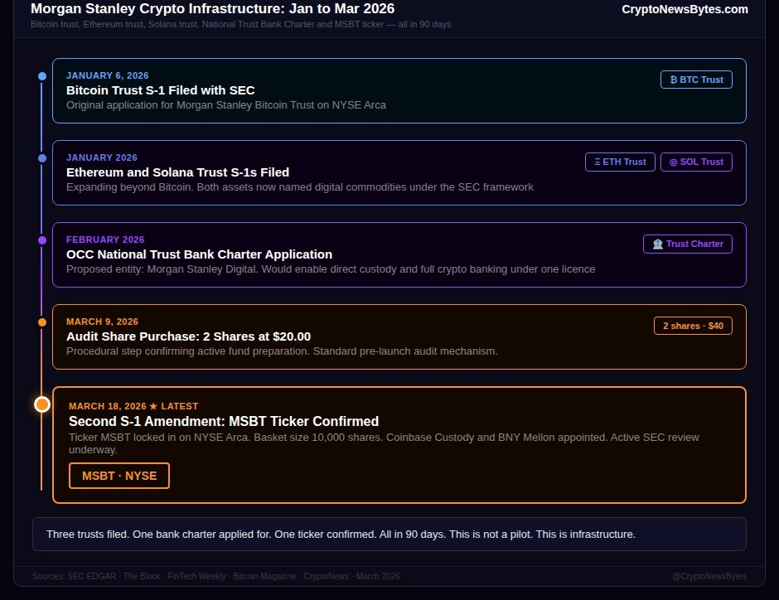
Task: Select the CryptoNewsBytes.com header item
Action: point(685,9)
